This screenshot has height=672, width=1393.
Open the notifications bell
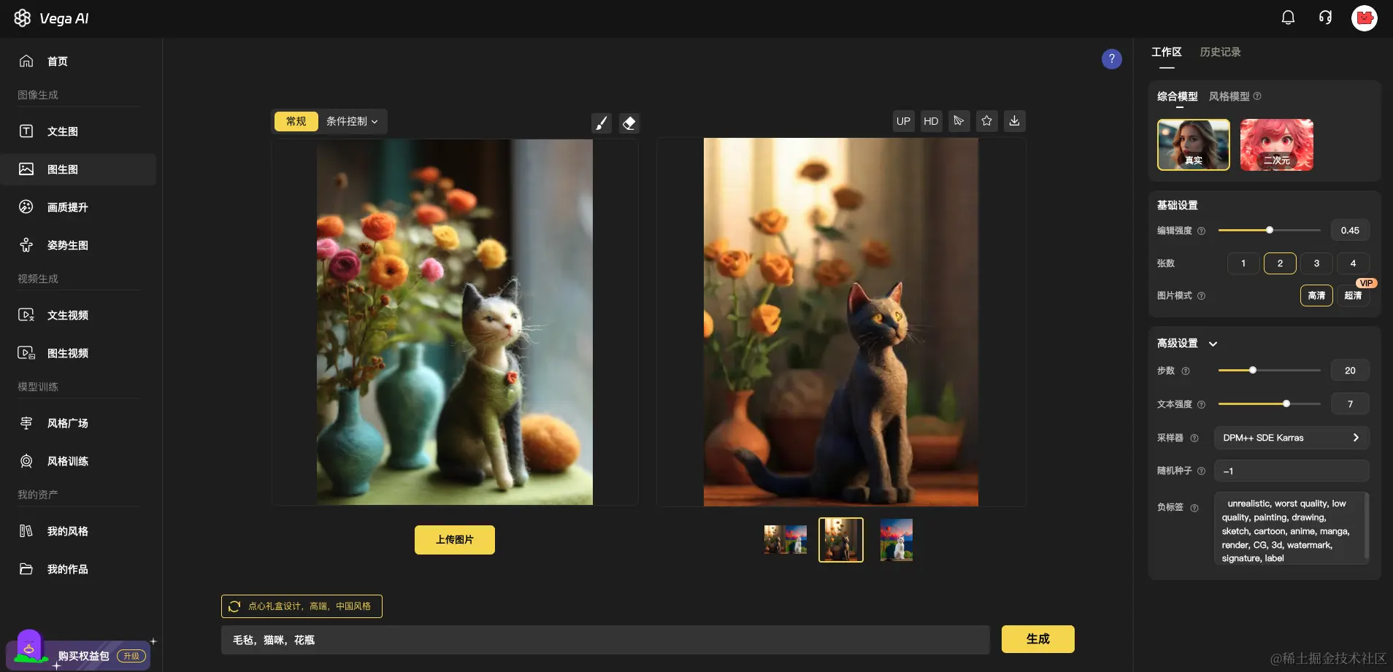click(1288, 18)
